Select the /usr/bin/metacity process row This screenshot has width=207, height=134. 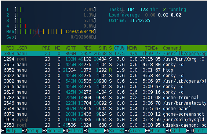104,103
